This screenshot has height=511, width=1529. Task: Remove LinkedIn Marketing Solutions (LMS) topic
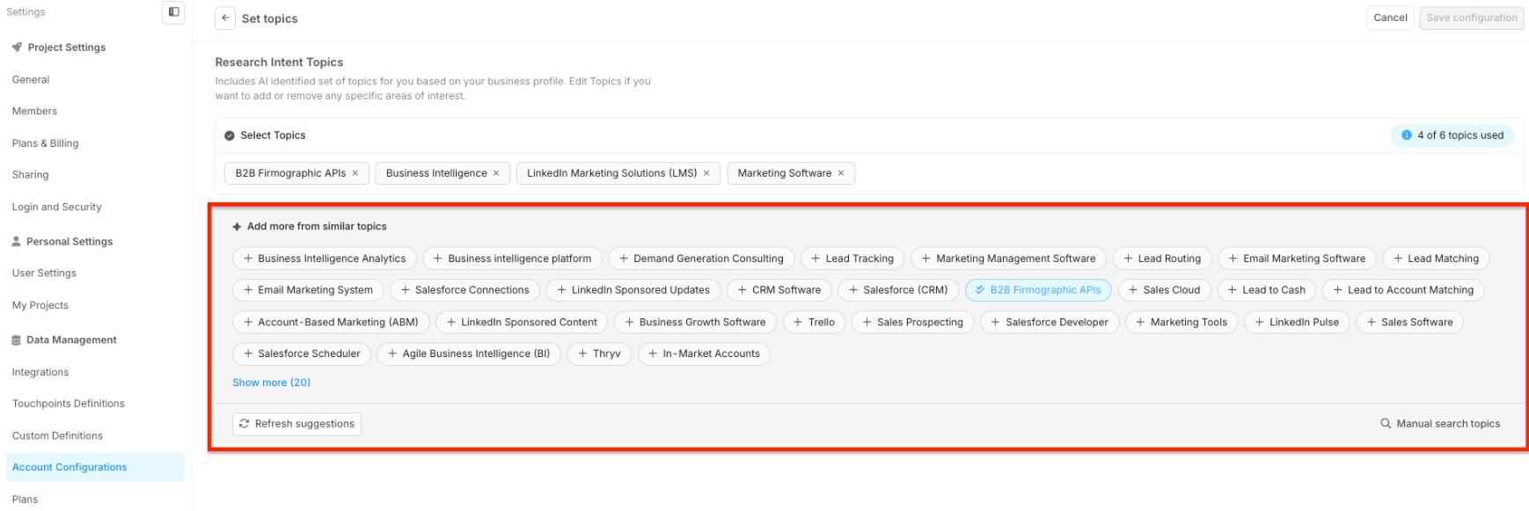pyautogui.click(x=706, y=173)
